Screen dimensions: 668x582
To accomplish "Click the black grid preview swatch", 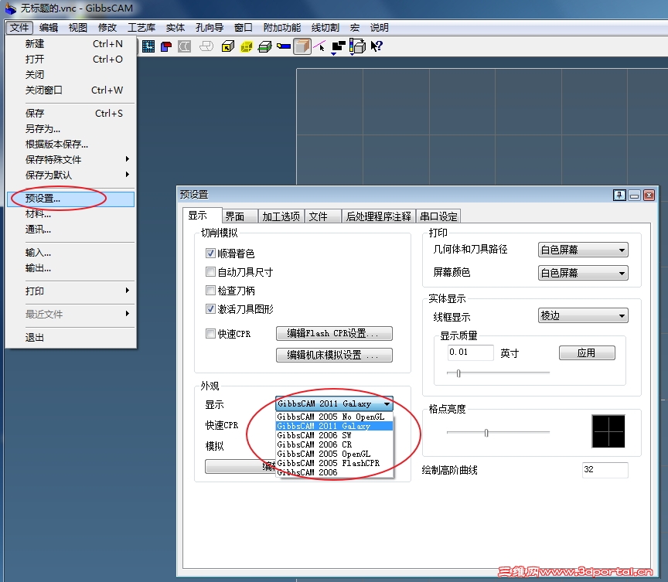I will (x=608, y=431).
